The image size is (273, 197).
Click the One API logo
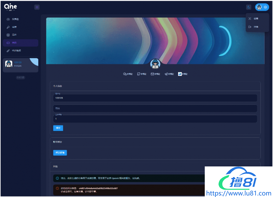[10, 7]
